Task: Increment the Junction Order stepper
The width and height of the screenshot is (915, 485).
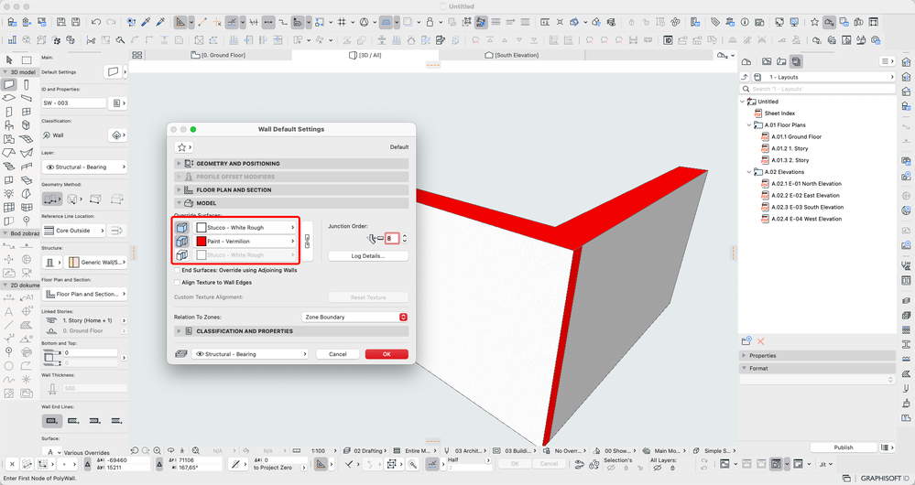Action: 405,235
